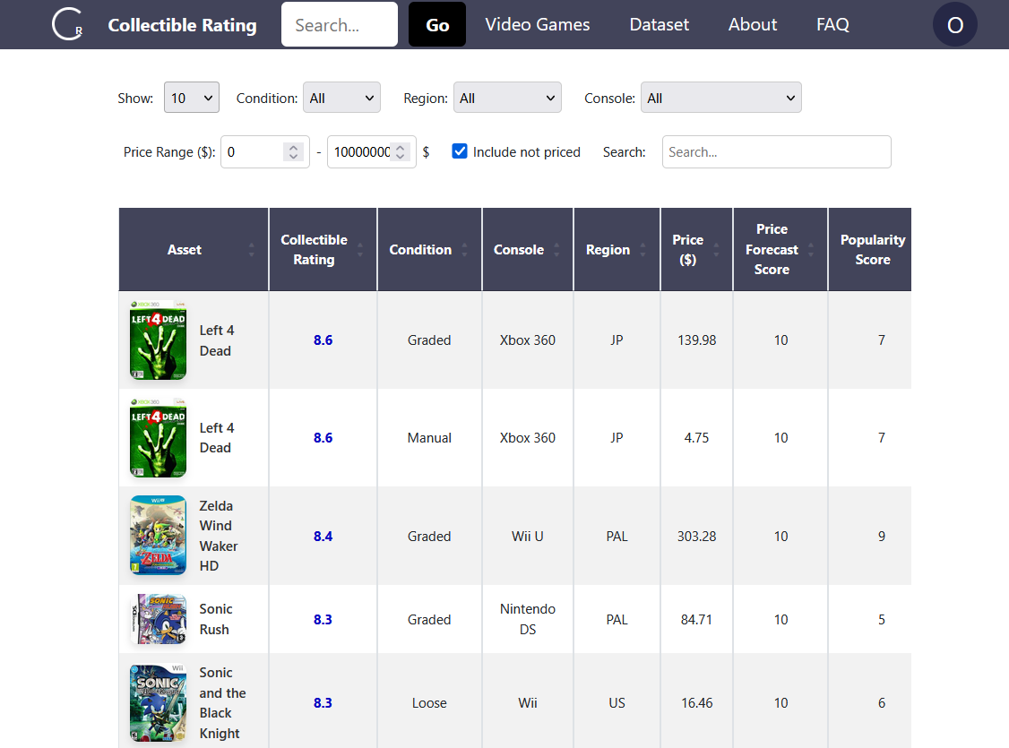This screenshot has height=748, width=1009.
Task: Sort by Condition column arrows
Action: (464, 250)
